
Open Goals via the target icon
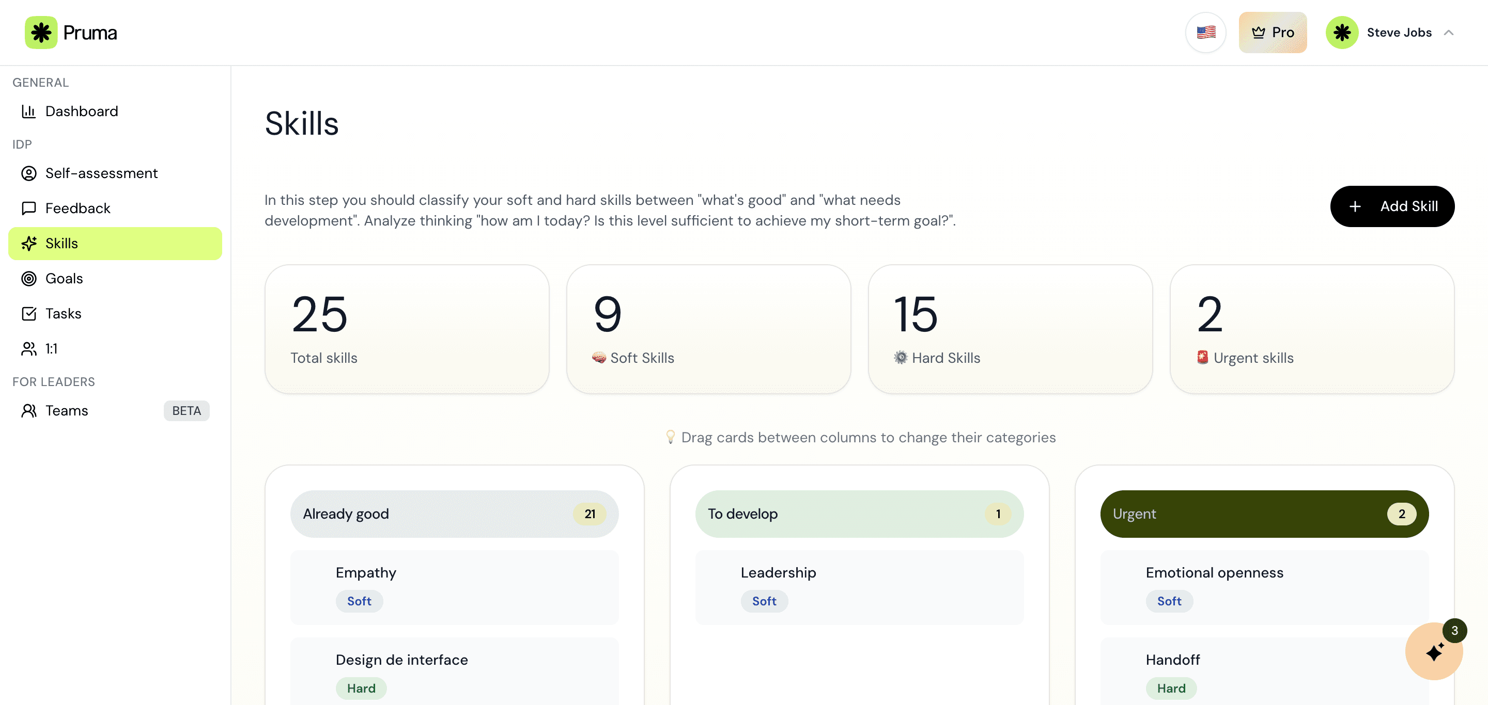click(x=29, y=279)
